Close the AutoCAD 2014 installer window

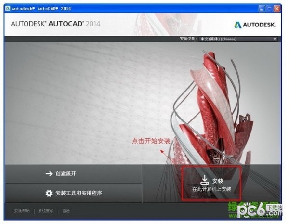tap(277, 9)
